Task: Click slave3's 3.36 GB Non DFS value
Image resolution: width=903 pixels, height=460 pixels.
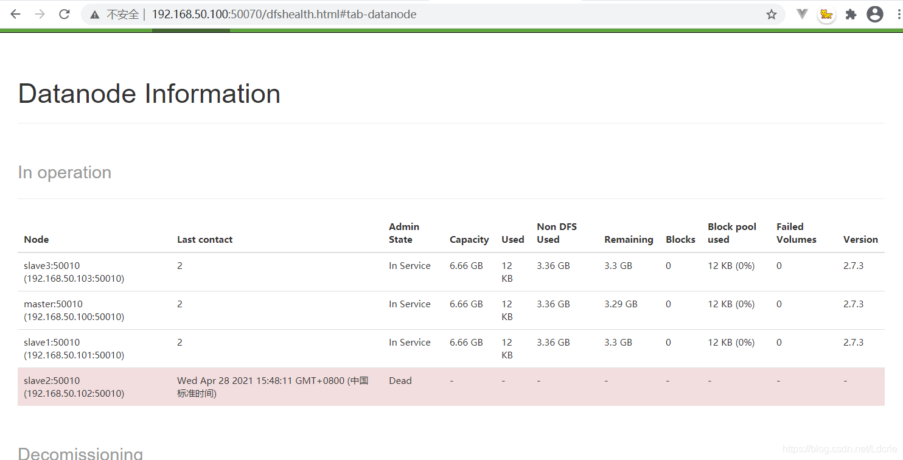Action: click(553, 266)
